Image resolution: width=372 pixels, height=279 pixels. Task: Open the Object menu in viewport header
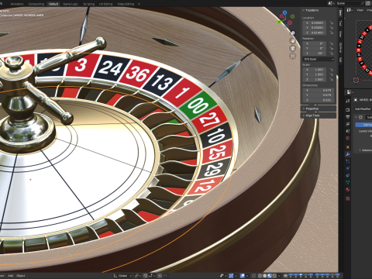click(21, 276)
